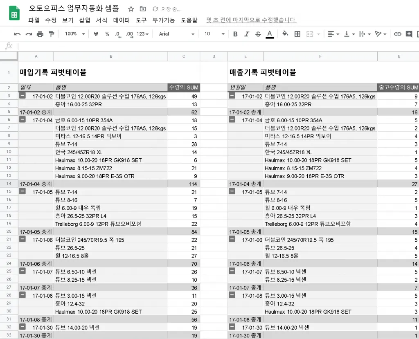Click the undo arrow
This screenshot has height=339, width=419.
[17, 34]
